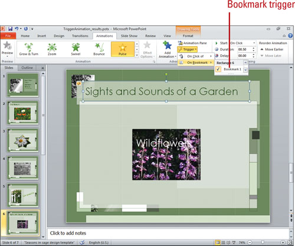
Task: Click the title text Sights and Sounds
Action: click(161, 92)
